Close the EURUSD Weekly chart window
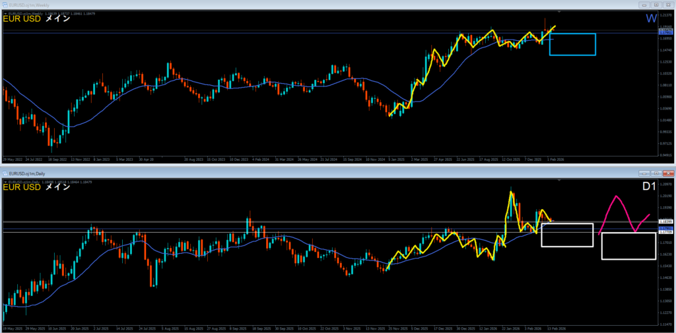Screen dimensions: 676x333 667,4
